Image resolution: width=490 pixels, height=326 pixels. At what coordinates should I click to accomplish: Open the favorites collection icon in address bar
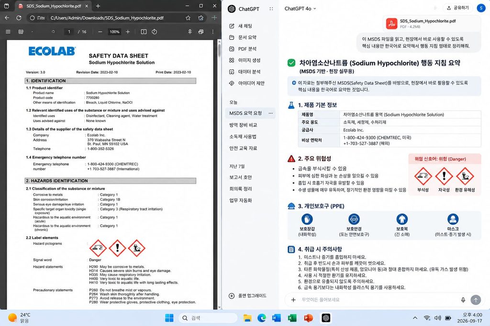coord(201,18)
